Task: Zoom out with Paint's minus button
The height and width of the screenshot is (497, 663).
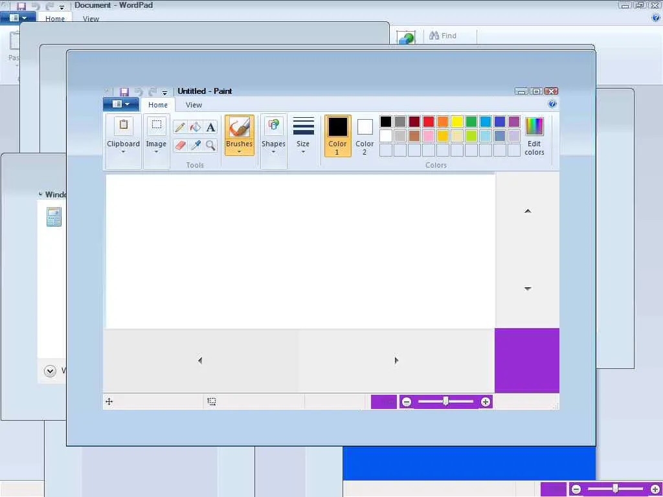Action: 407,402
